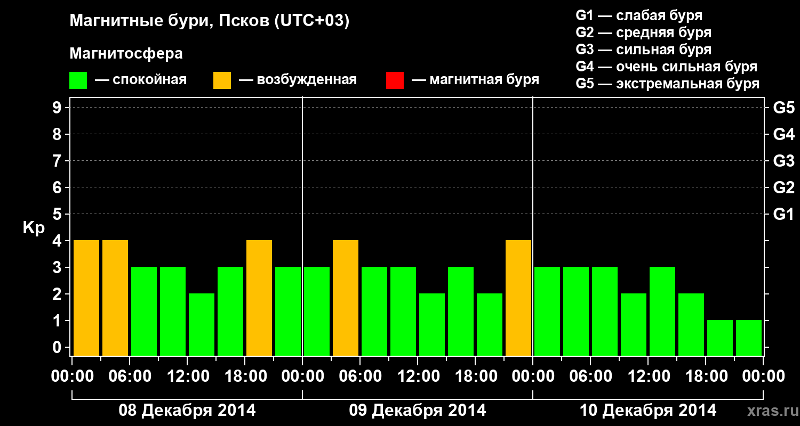Click the 18:00–21:00 orange bar on 08 December
The height and width of the screenshot is (426, 800).
[259, 298]
